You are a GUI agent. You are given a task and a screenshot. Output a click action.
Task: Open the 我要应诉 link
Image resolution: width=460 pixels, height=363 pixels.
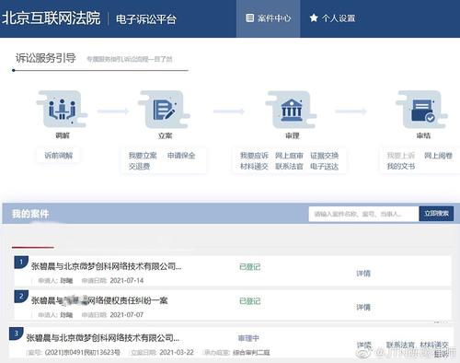254,156
